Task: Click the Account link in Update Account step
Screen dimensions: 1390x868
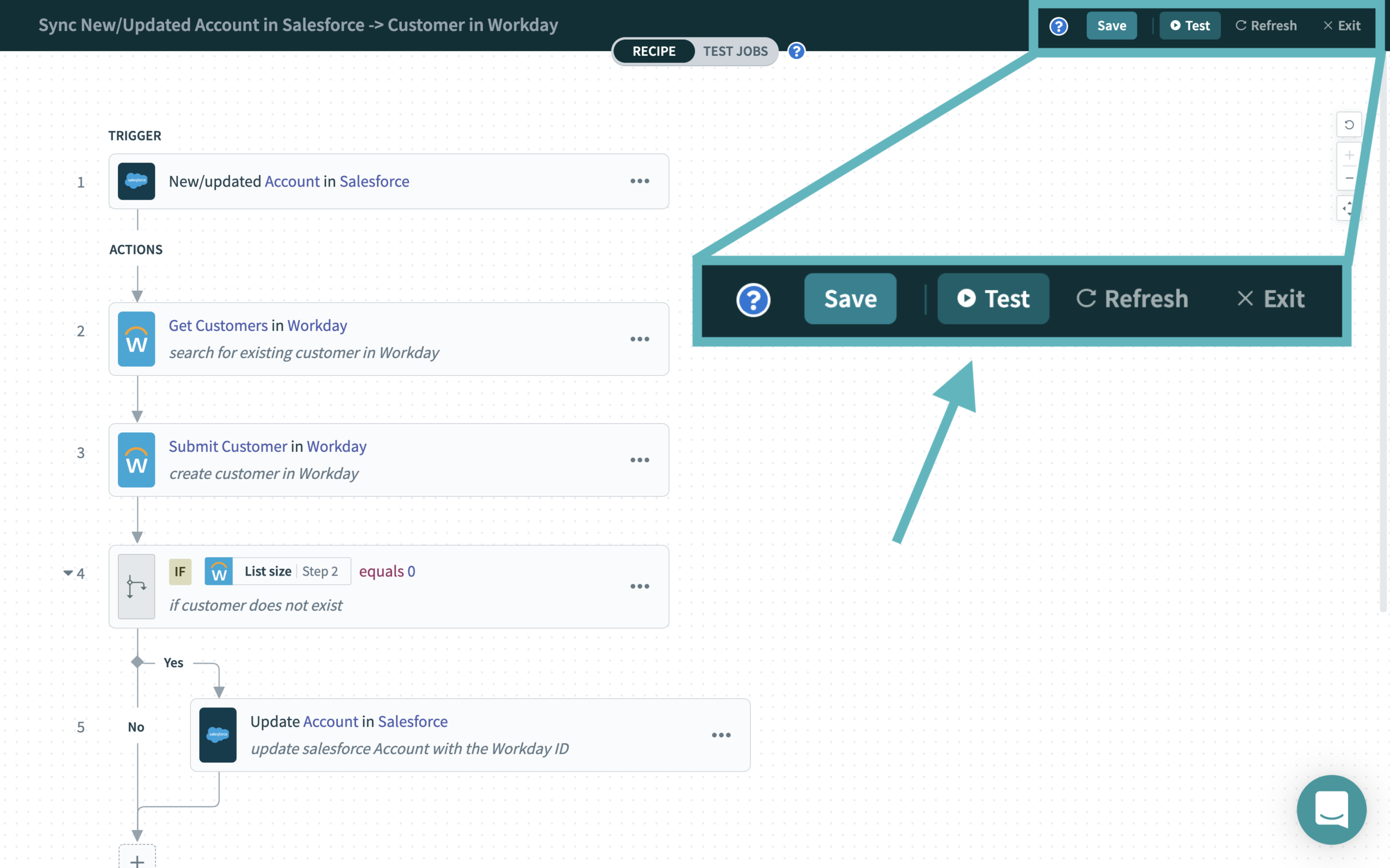Action: click(x=330, y=722)
